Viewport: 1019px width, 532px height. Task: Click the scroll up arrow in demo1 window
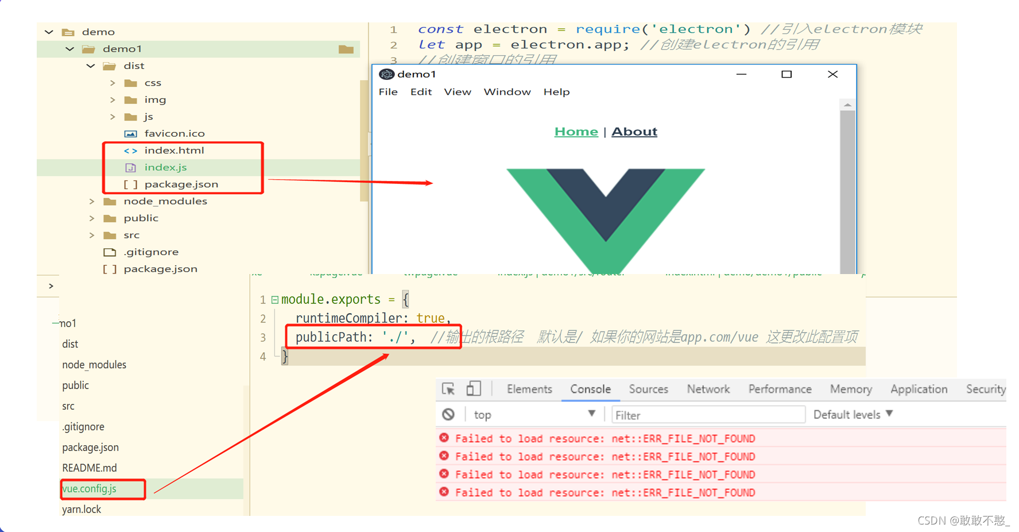tap(847, 105)
